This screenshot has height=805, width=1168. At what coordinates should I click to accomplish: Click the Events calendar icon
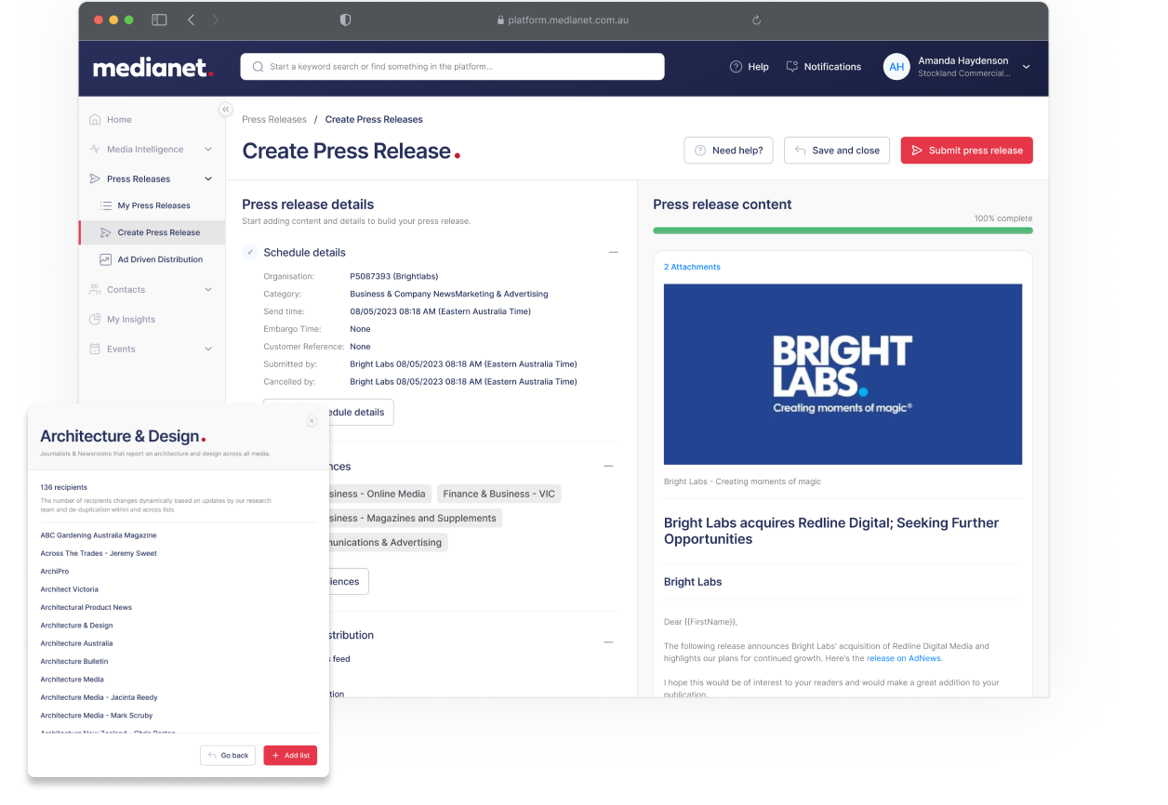95,350
